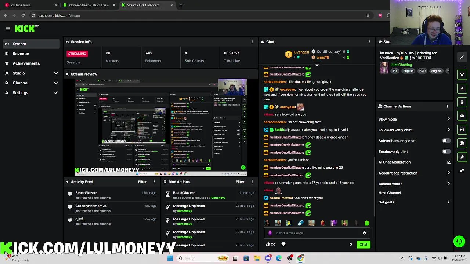Expand Slow mode options
Image resolution: width=470 pixels, height=264 pixels.
click(x=448, y=119)
